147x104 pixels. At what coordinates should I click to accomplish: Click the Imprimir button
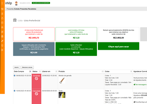click(16, 67)
